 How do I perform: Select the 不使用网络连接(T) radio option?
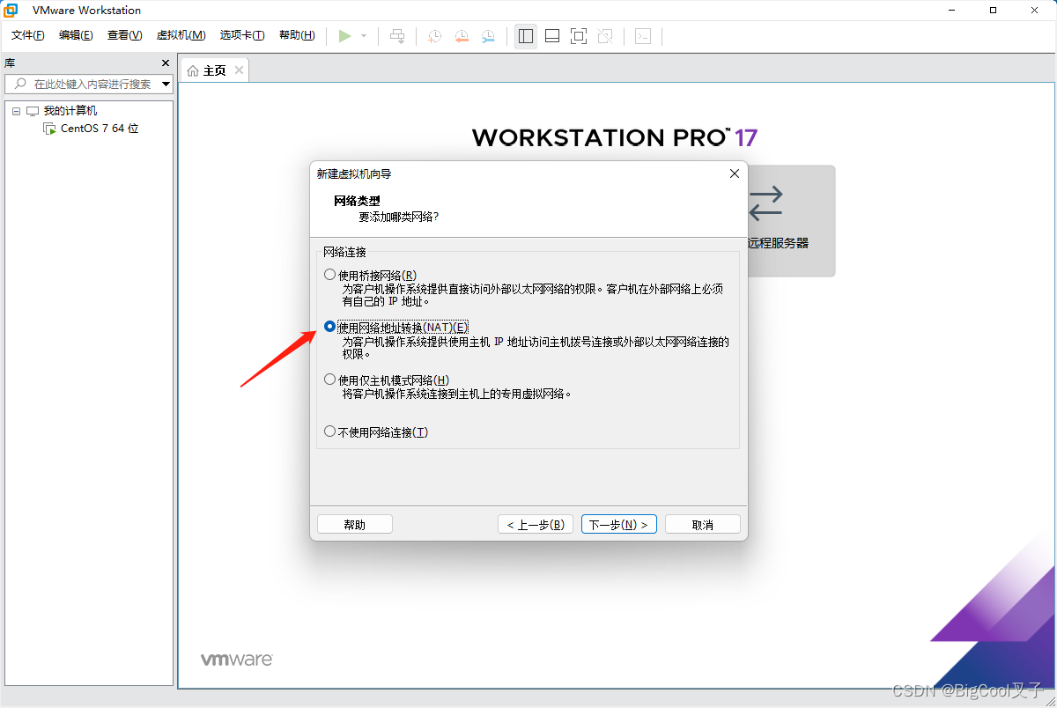click(x=330, y=432)
